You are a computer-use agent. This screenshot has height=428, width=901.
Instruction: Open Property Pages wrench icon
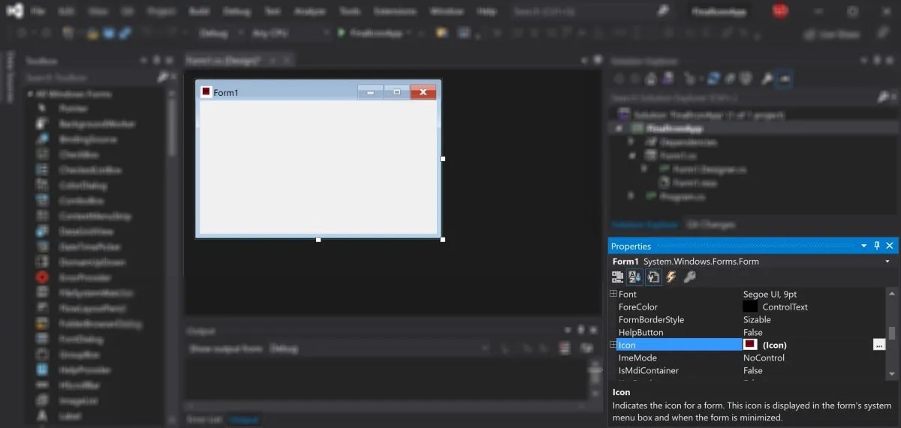(689, 277)
